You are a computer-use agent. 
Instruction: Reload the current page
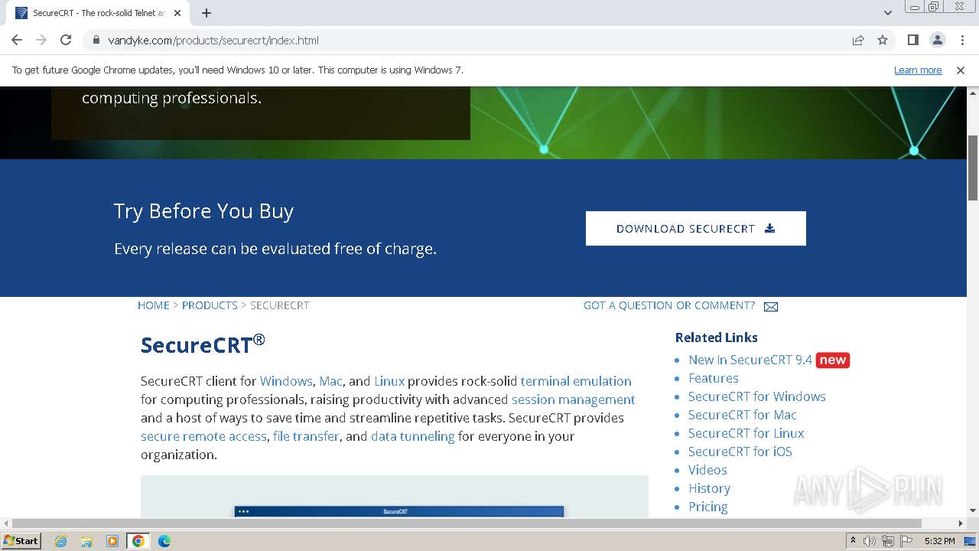point(66,40)
